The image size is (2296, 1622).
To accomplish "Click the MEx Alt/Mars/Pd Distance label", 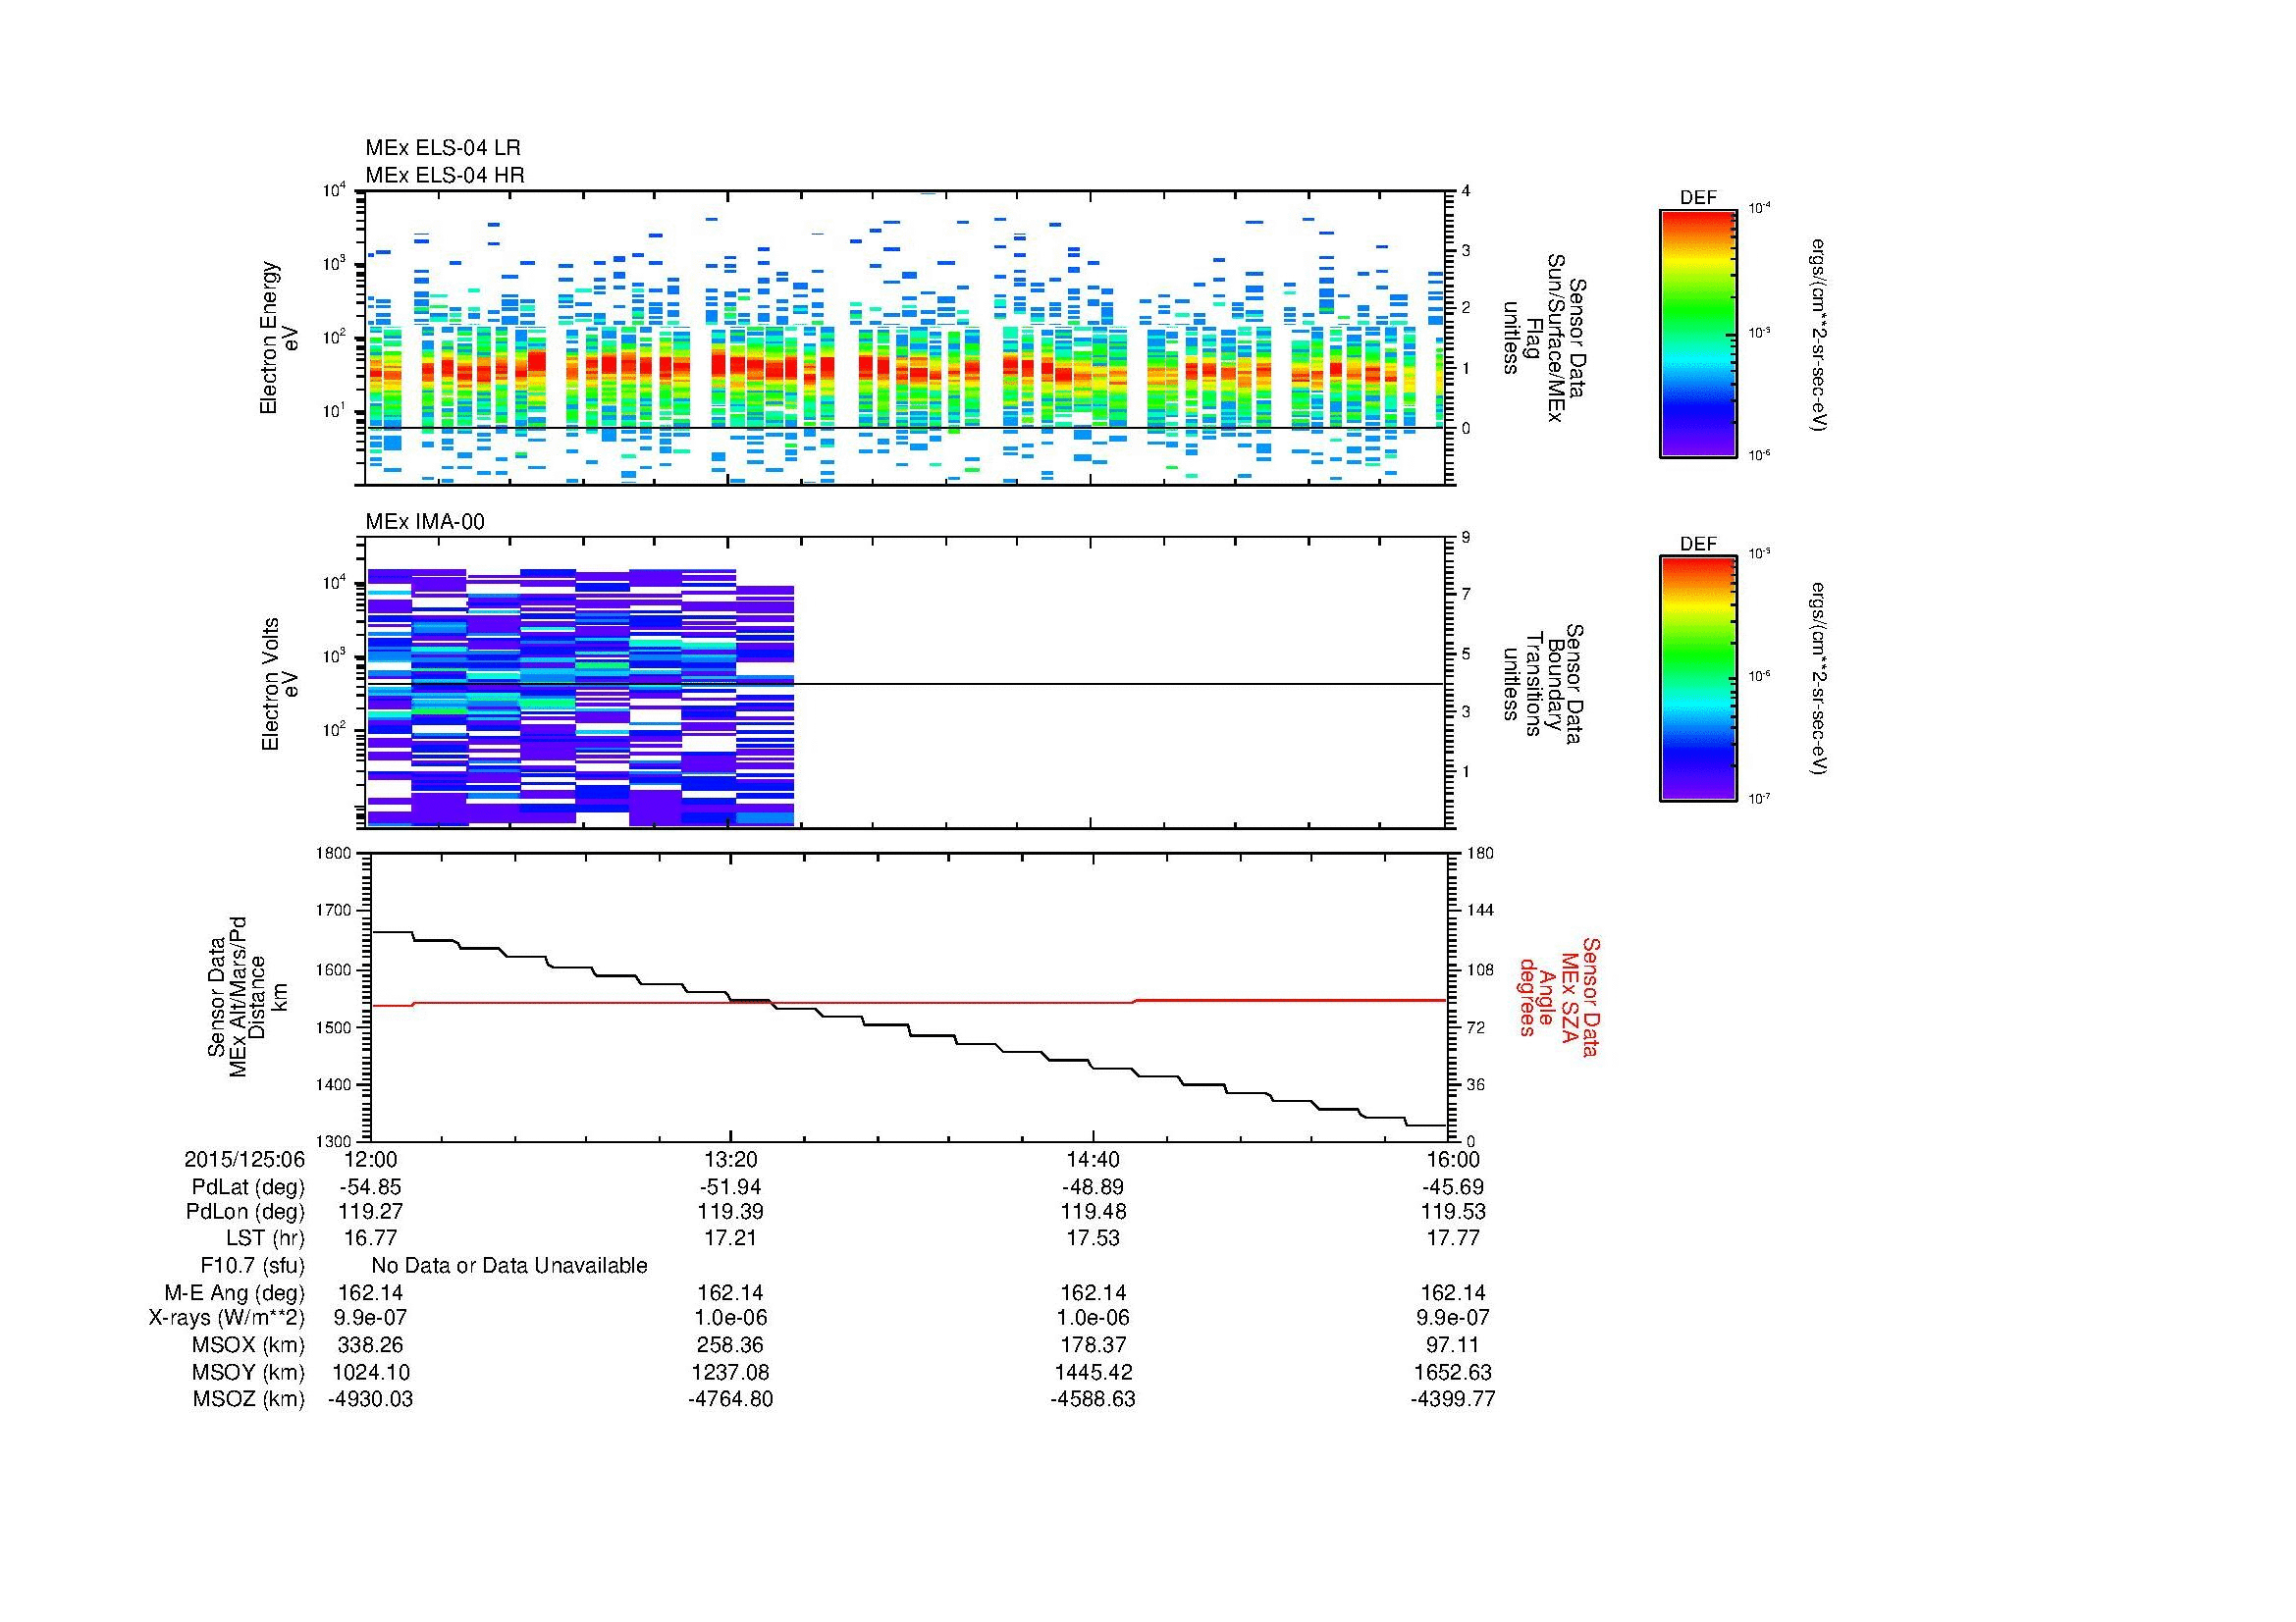I will 247,996.
